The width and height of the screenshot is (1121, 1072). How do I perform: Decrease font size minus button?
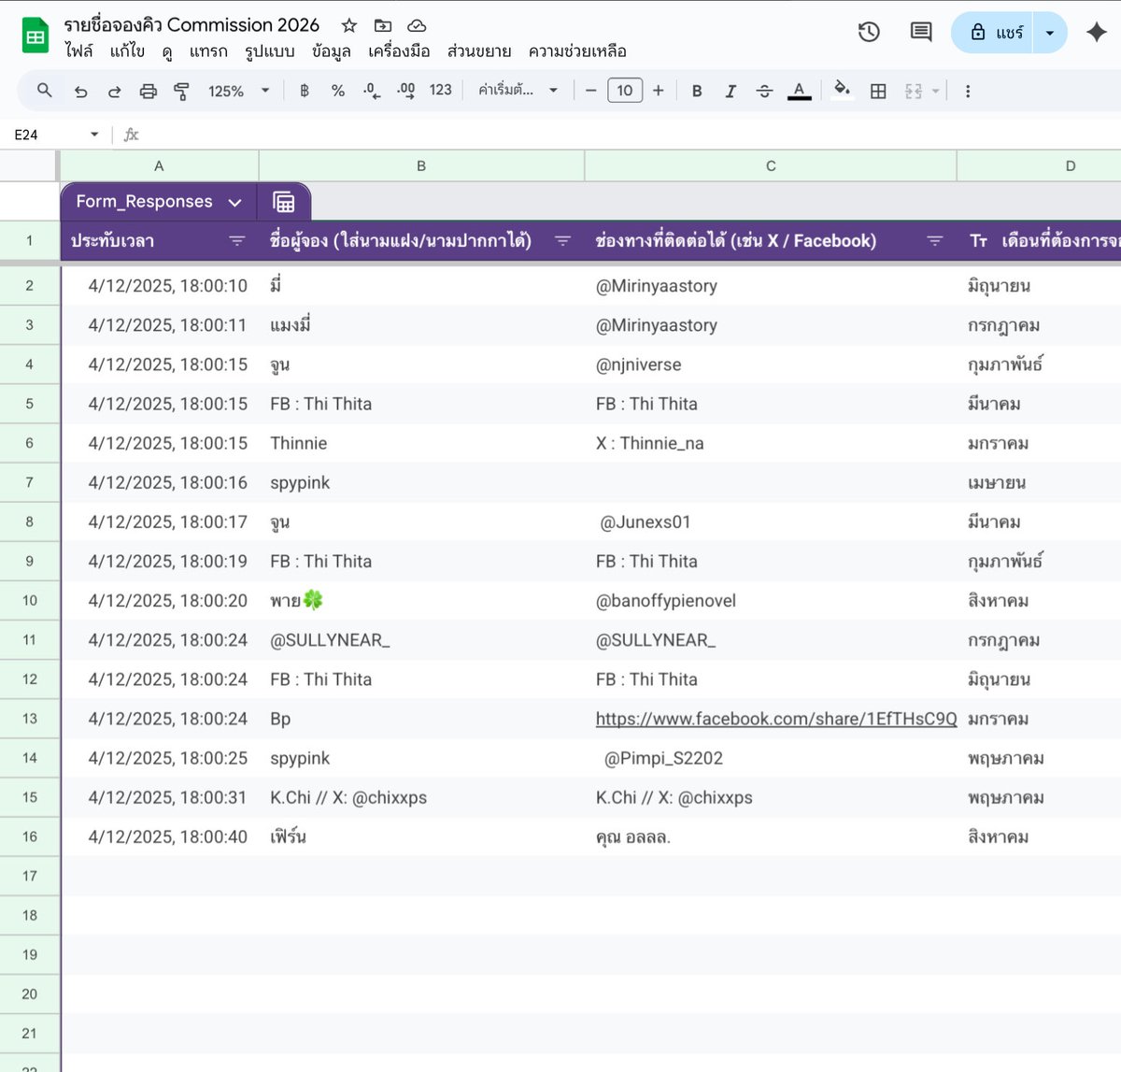(590, 91)
